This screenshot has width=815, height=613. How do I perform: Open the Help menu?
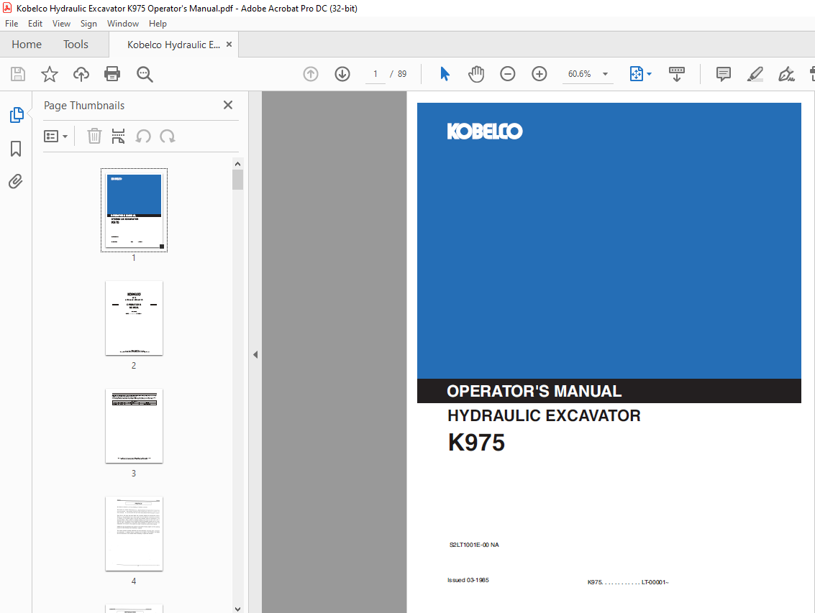[158, 24]
